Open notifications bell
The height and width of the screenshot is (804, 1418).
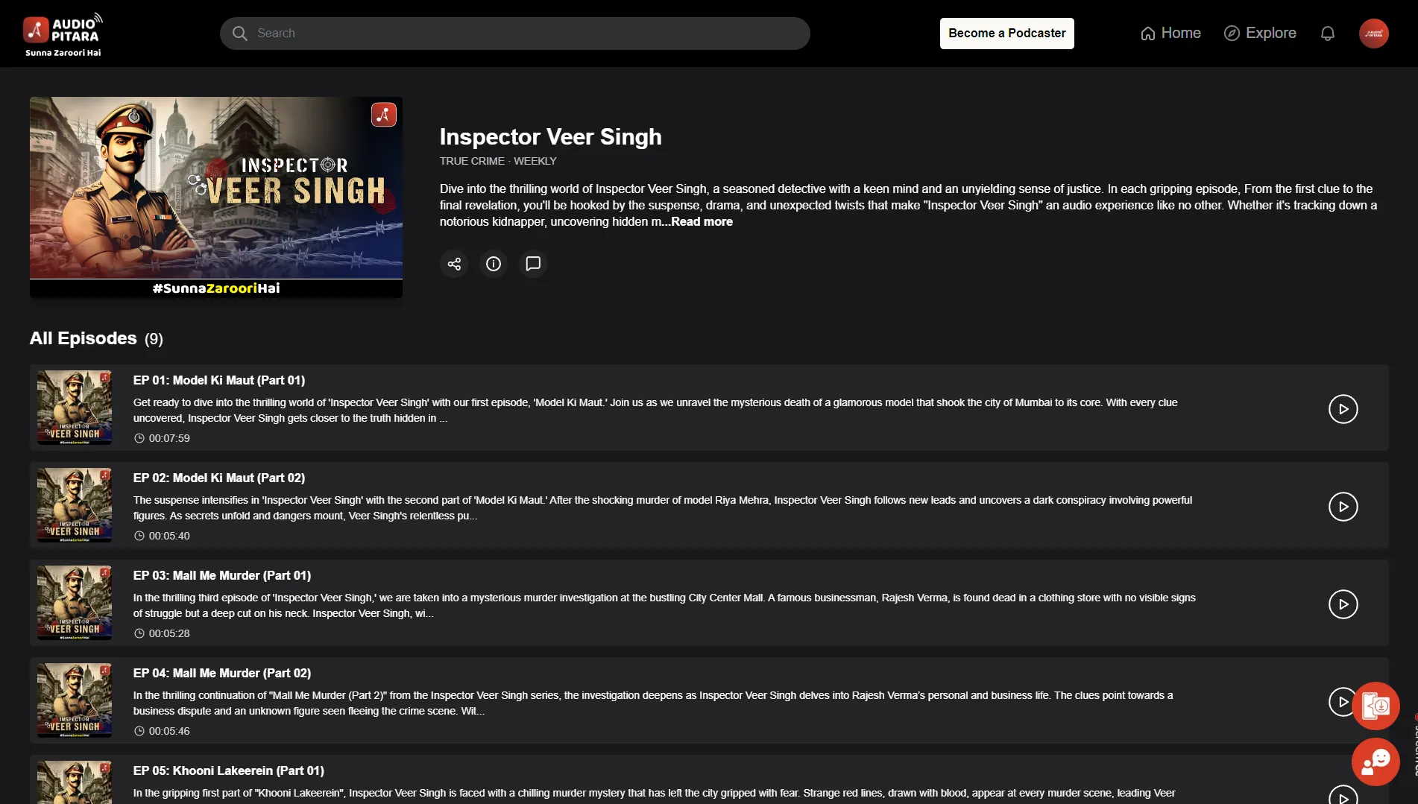1327,34
